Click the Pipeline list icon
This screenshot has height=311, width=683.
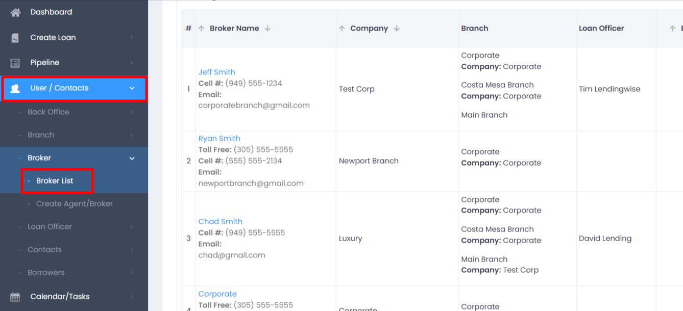(15, 63)
